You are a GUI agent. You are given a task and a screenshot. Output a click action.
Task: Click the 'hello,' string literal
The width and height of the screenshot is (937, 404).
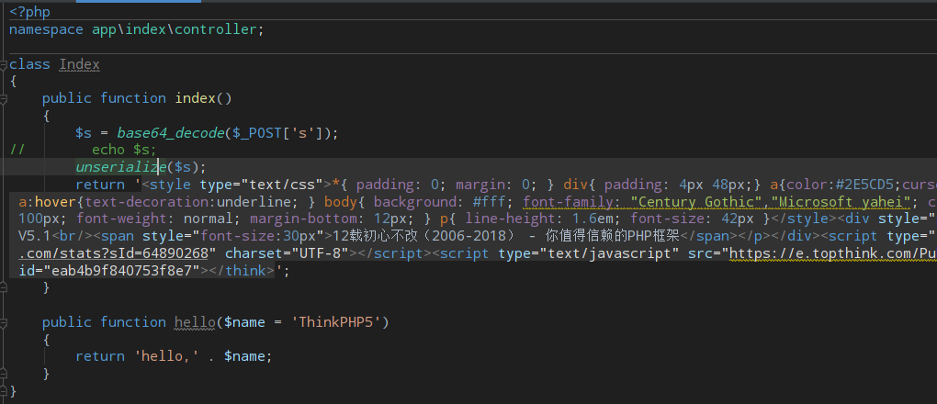pyautogui.click(x=166, y=356)
